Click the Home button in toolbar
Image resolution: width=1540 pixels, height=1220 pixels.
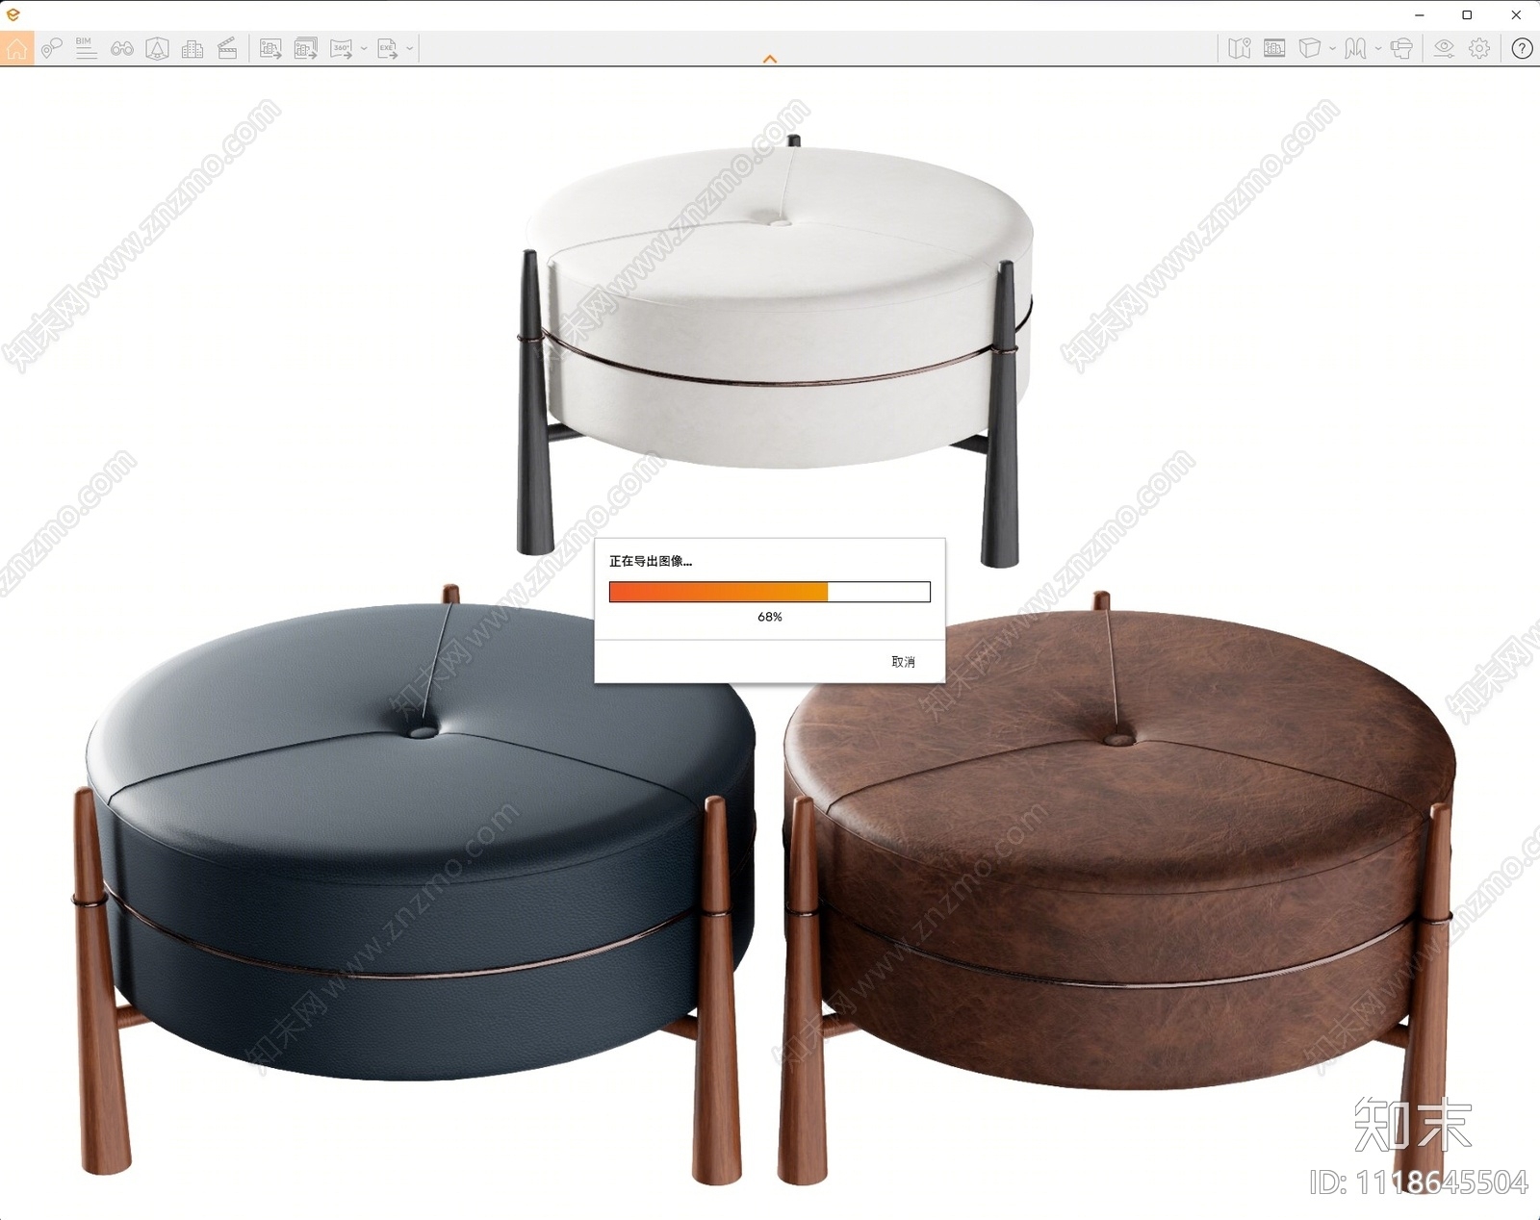click(x=17, y=48)
